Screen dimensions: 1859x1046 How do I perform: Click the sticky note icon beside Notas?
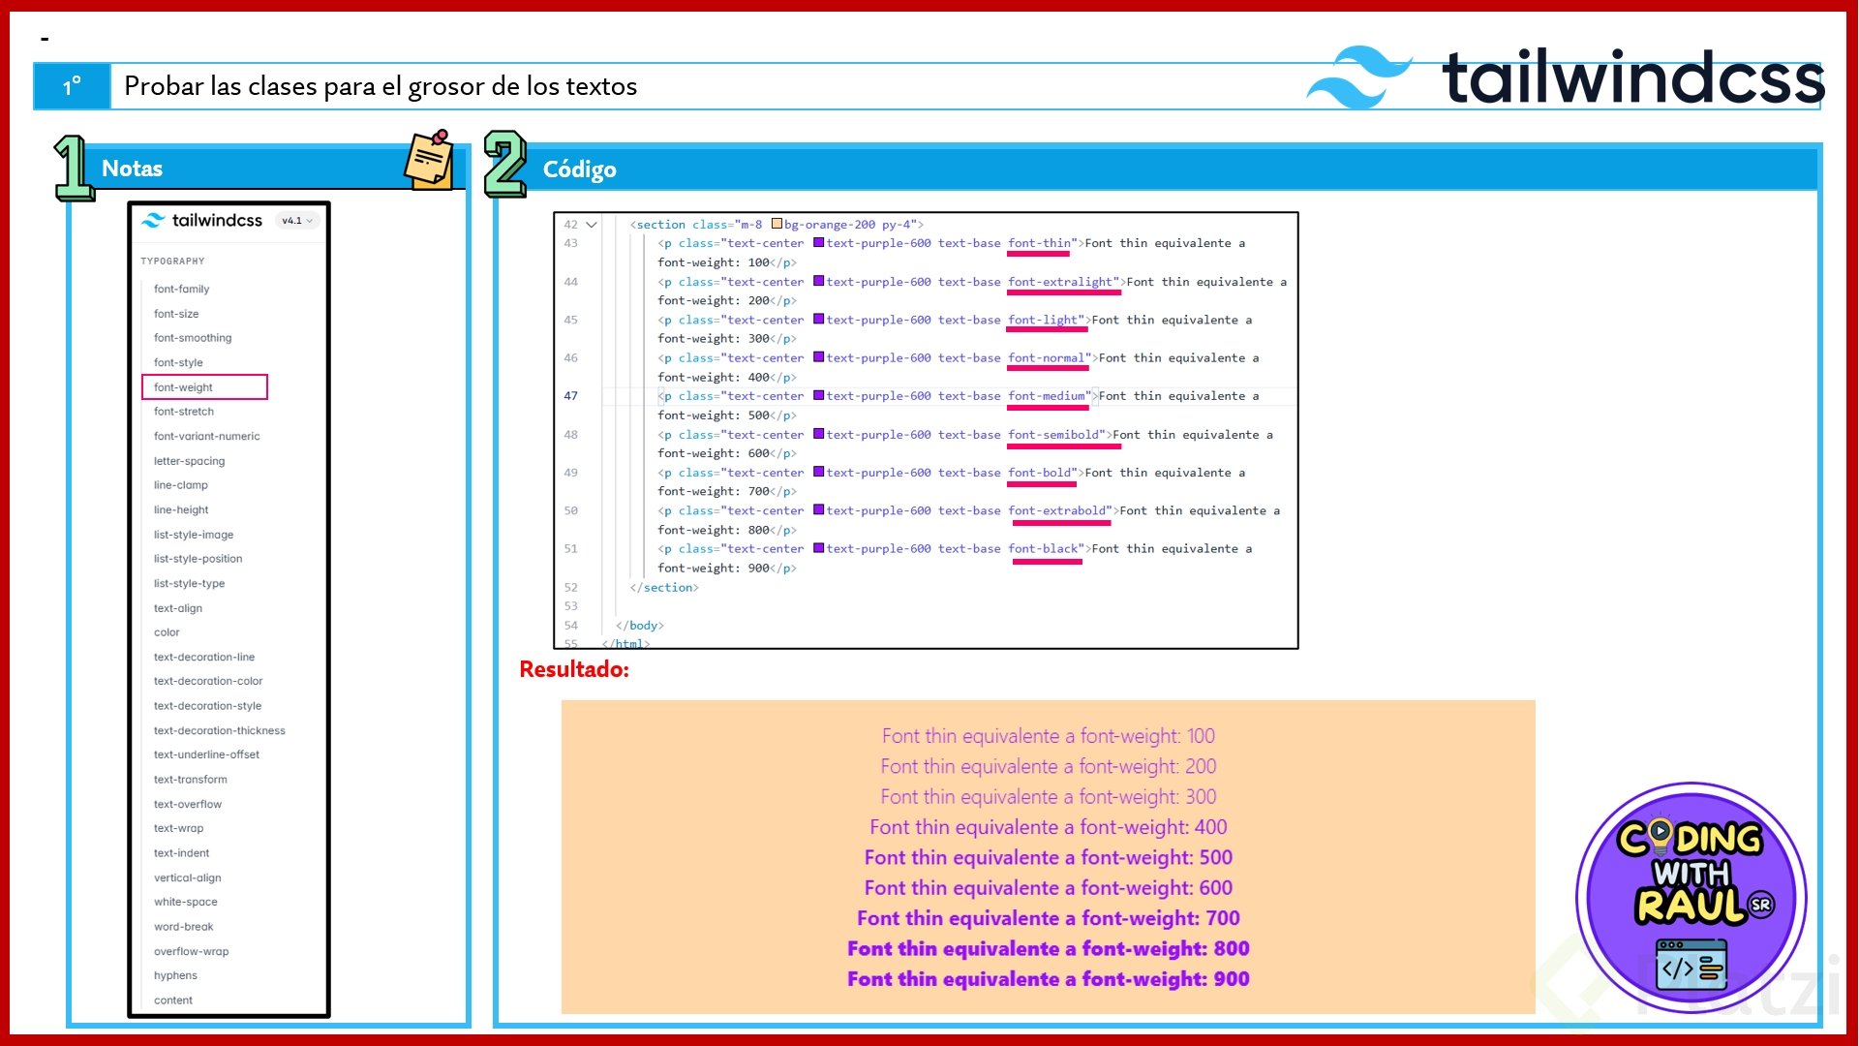[x=429, y=160]
